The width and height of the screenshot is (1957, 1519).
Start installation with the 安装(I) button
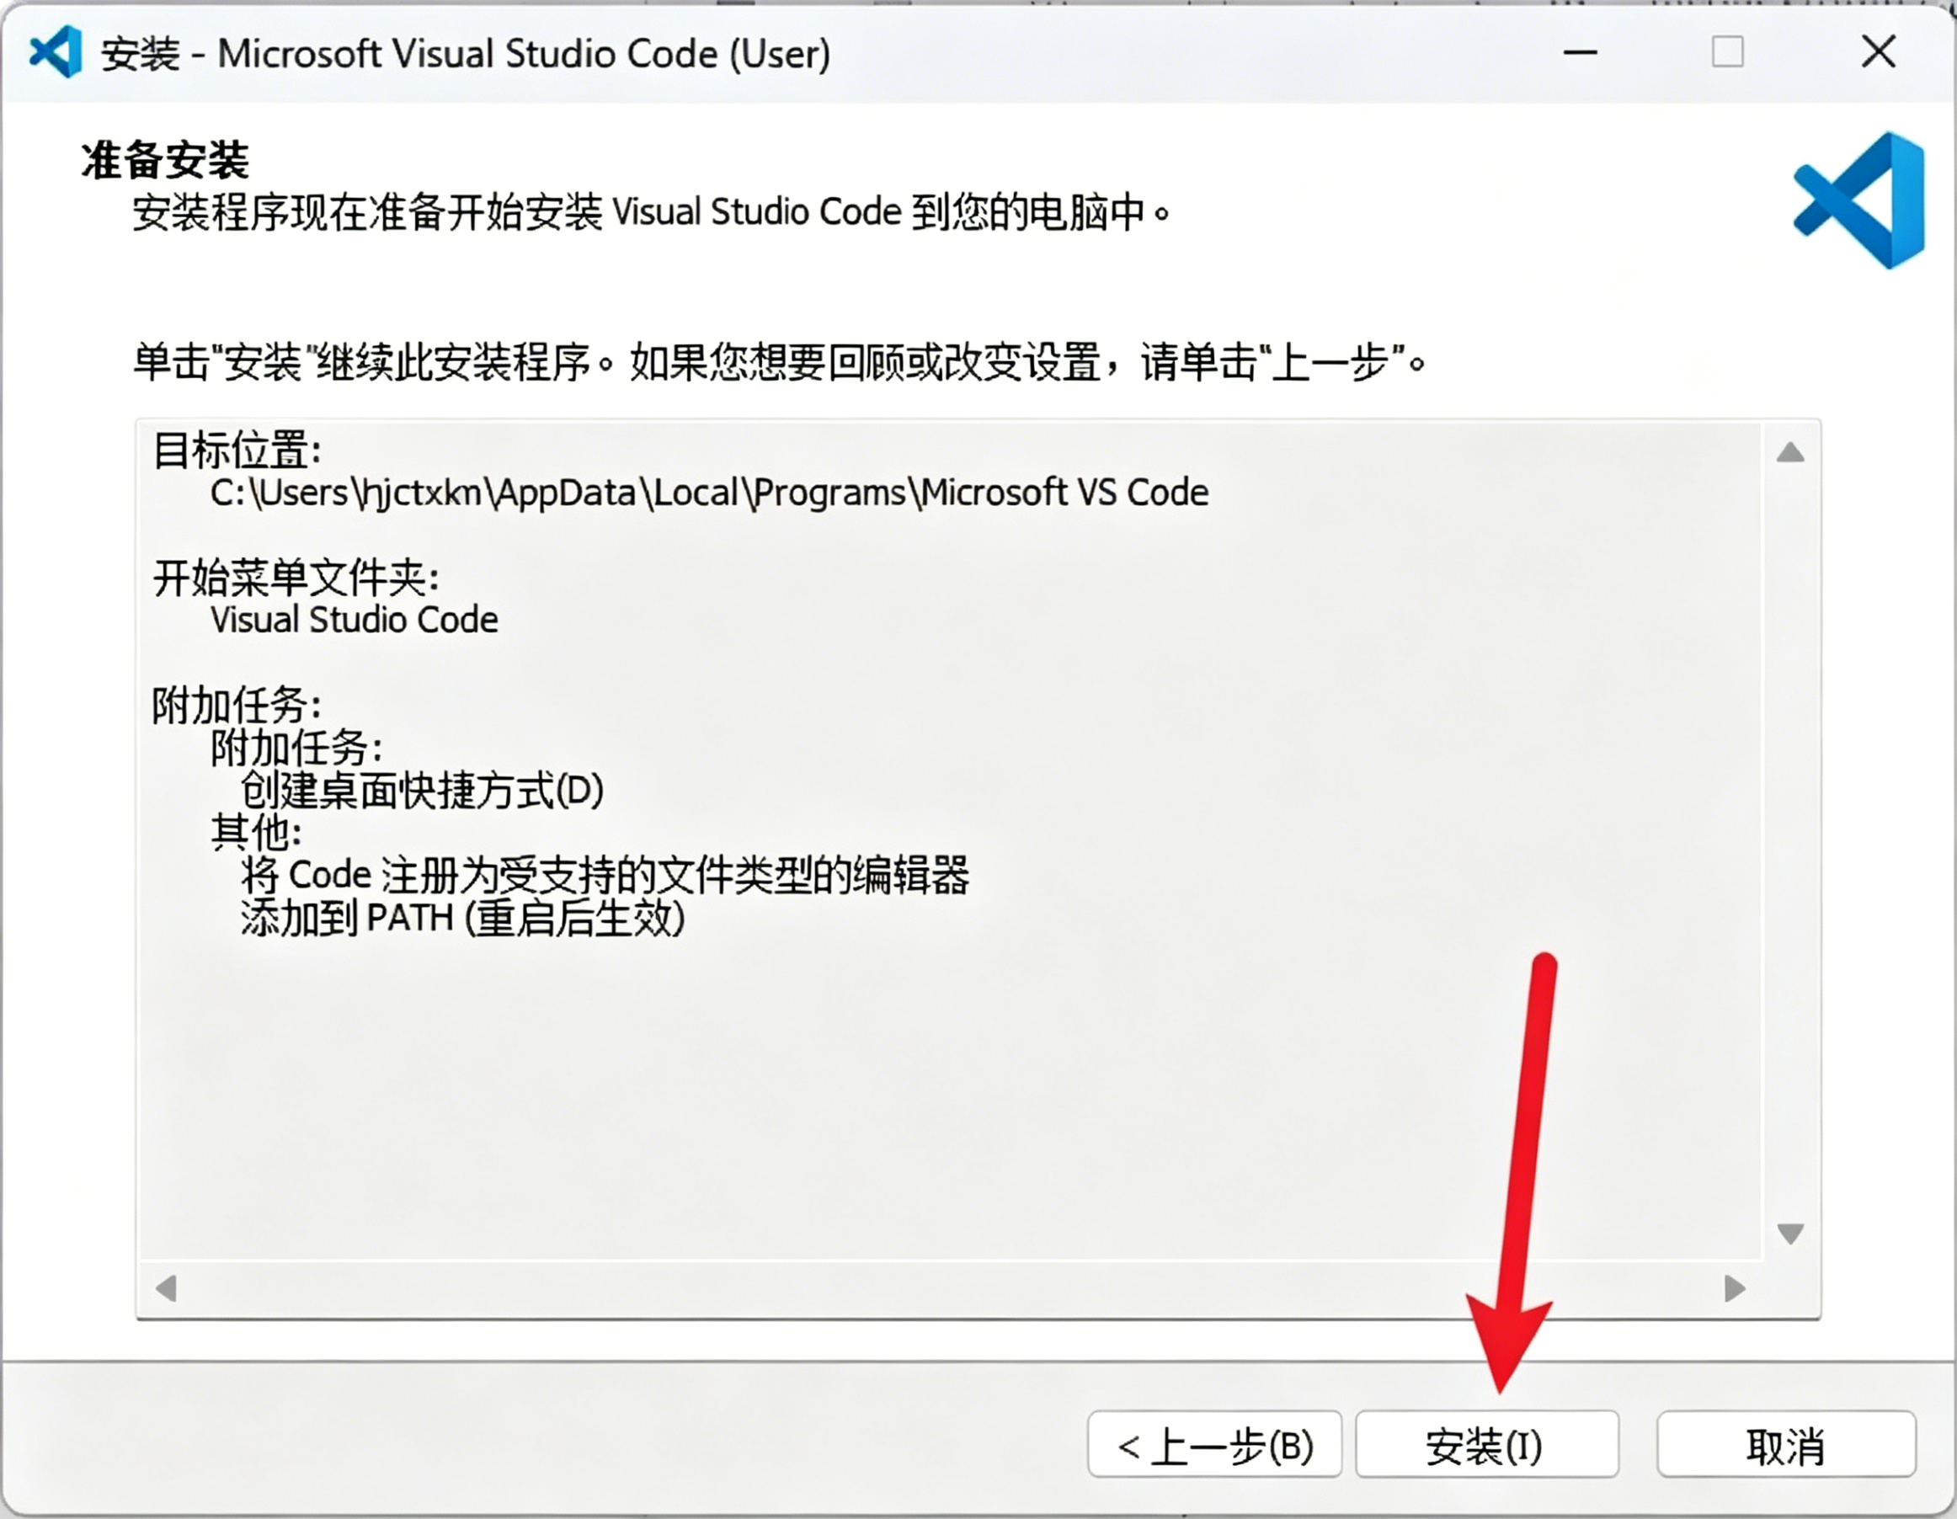1485,1446
